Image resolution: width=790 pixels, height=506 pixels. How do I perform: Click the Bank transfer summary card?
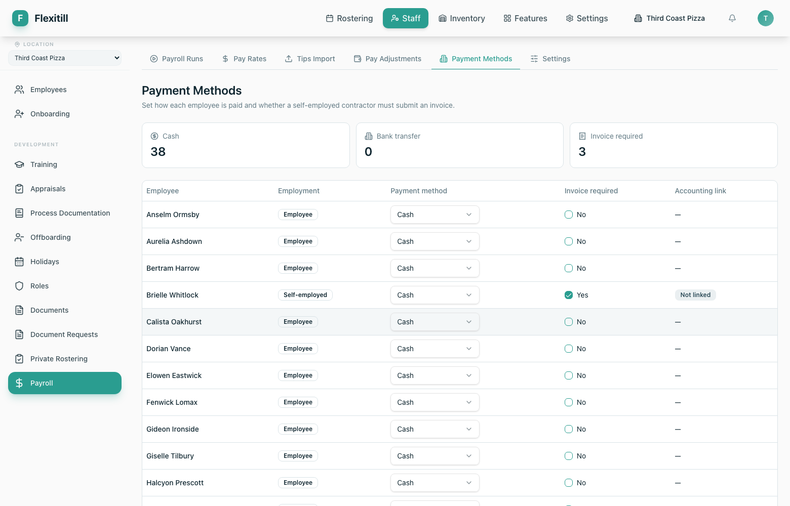[460, 145]
